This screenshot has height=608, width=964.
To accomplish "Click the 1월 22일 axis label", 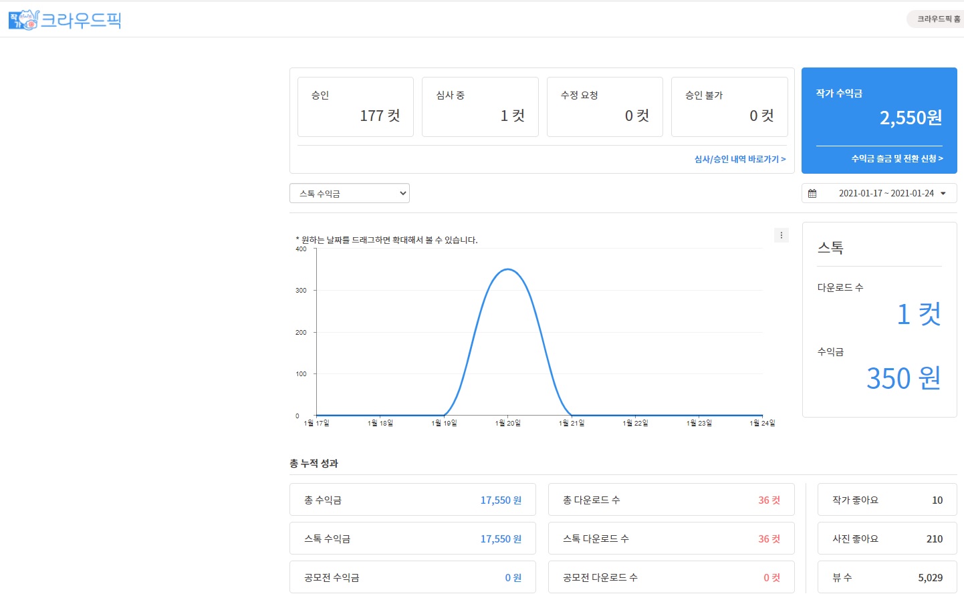I will (x=635, y=423).
